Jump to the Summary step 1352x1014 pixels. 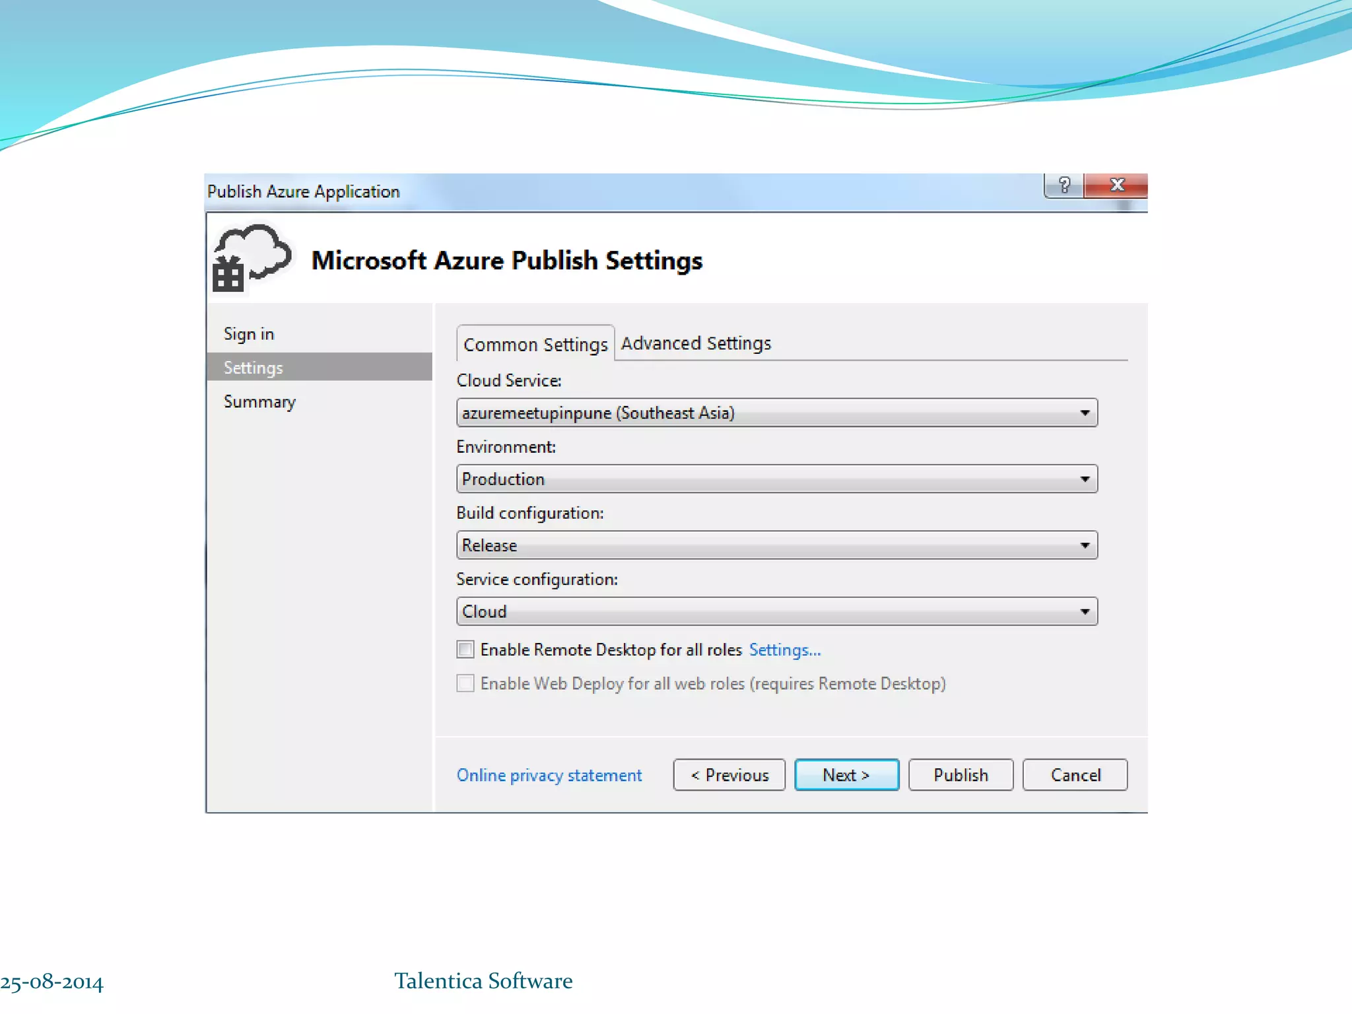[x=259, y=401]
